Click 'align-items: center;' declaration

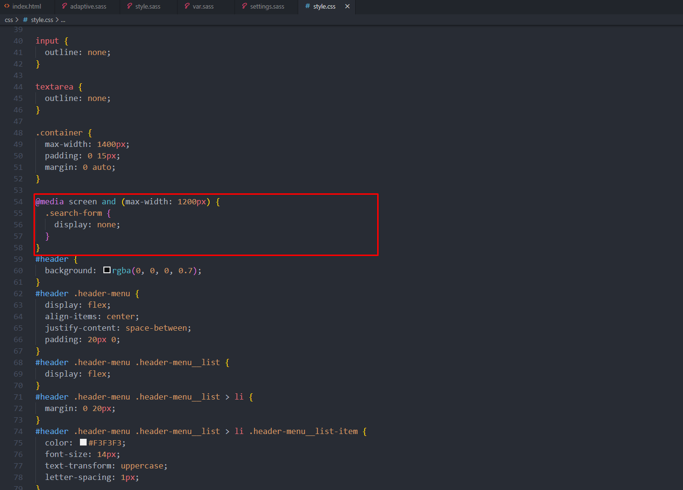point(92,317)
